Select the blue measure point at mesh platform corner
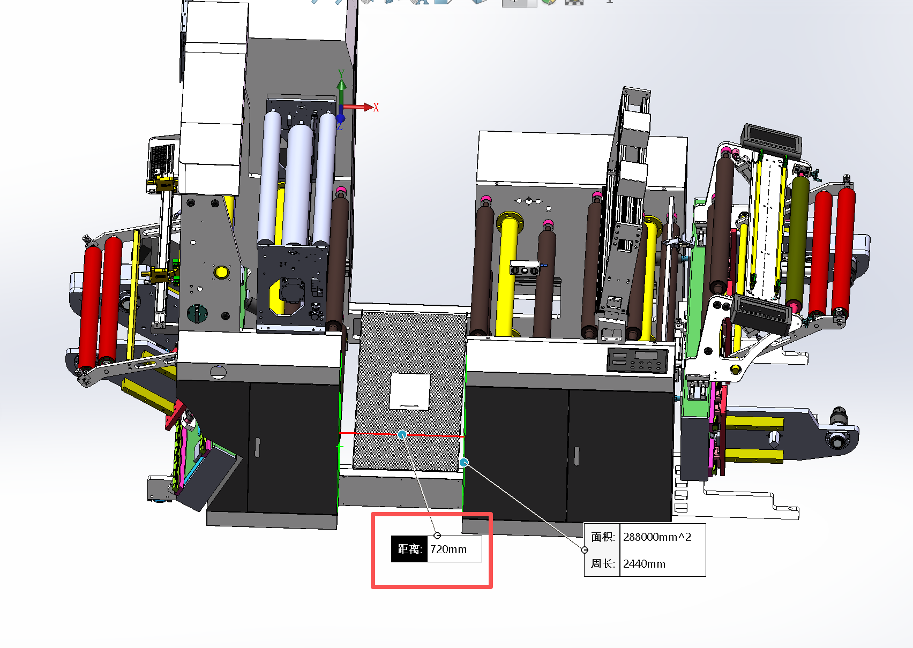Screen dimensions: 913x648 464,462
